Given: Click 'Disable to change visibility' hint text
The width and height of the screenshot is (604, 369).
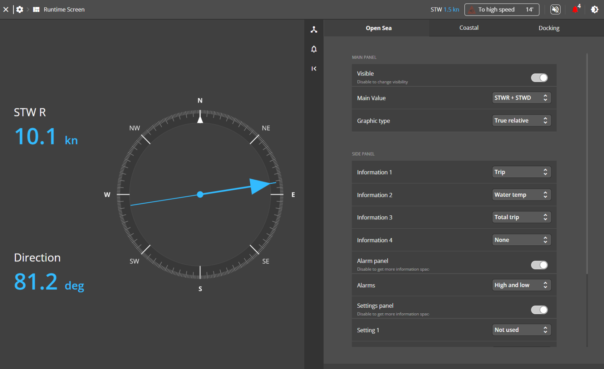Looking at the screenshot, I should (382, 82).
